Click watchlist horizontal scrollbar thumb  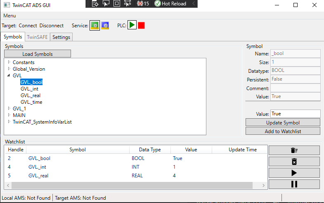(132, 185)
